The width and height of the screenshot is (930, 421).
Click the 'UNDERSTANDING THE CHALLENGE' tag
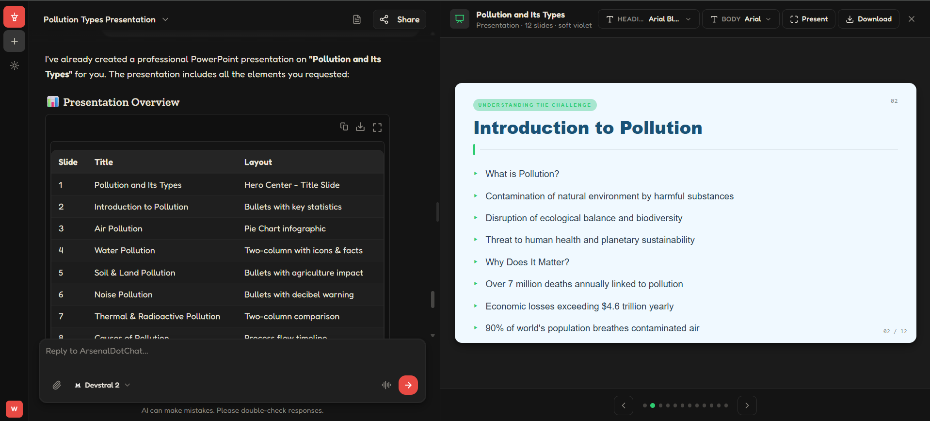pyautogui.click(x=535, y=105)
